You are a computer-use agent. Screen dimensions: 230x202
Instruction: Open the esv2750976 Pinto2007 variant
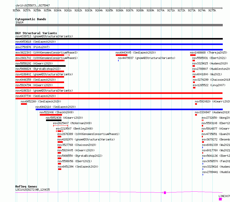point(33,47)
